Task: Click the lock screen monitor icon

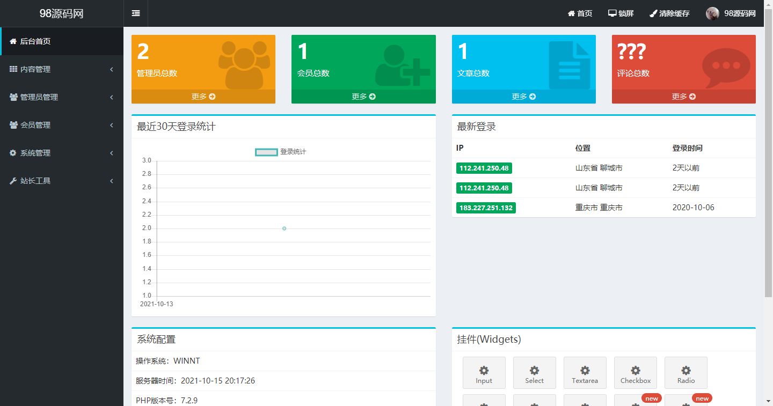Action: pyautogui.click(x=612, y=13)
